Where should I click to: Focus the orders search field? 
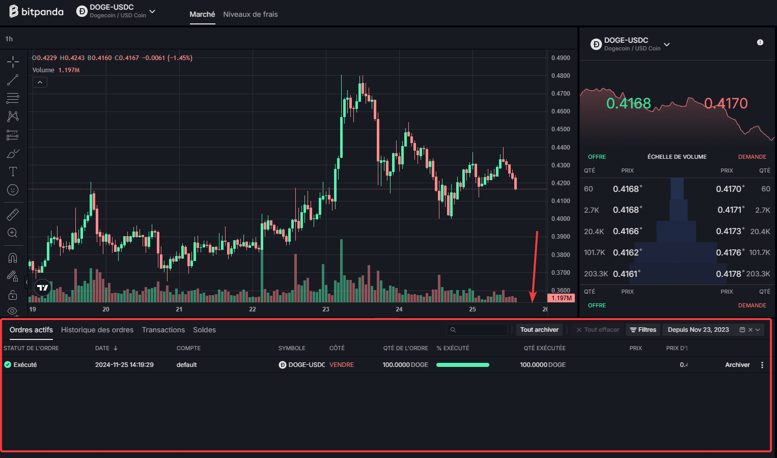coord(477,330)
